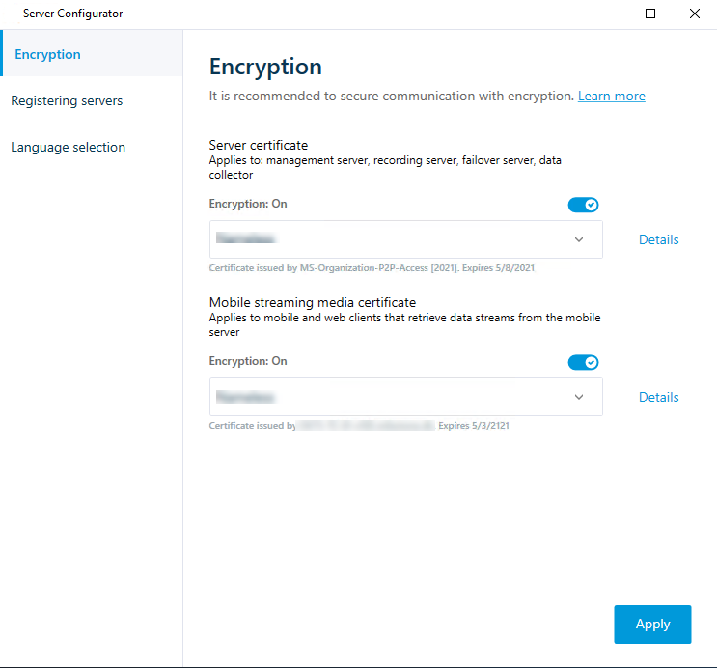Expand Mobile streaming media certificate dropdown chevron
The width and height of the screenshot is (717, 668).
[579, 397]
